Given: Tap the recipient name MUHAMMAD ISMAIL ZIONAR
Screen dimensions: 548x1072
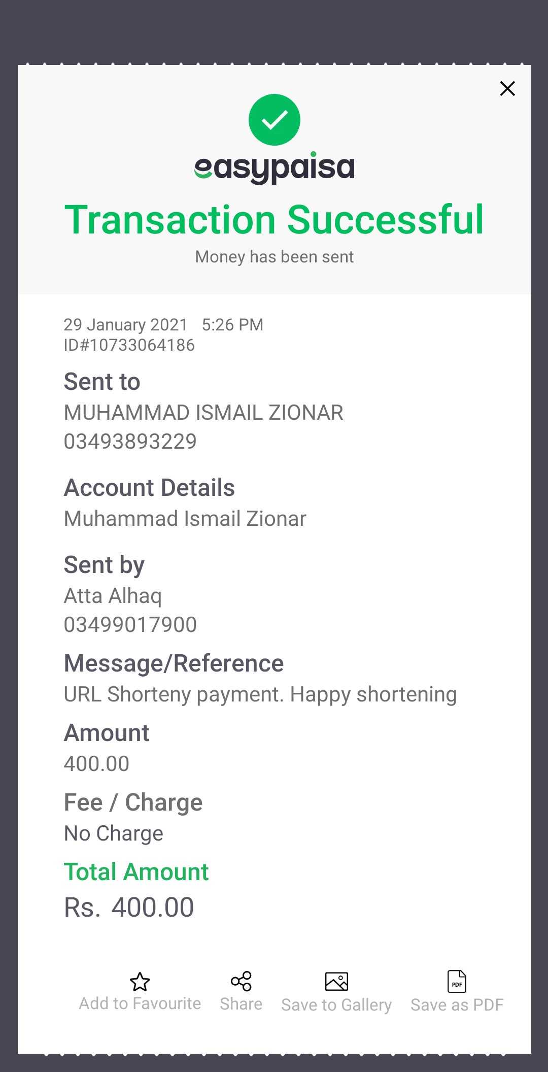Looking at the screenshot, I should pyautogui.click(x=203, y=413).
